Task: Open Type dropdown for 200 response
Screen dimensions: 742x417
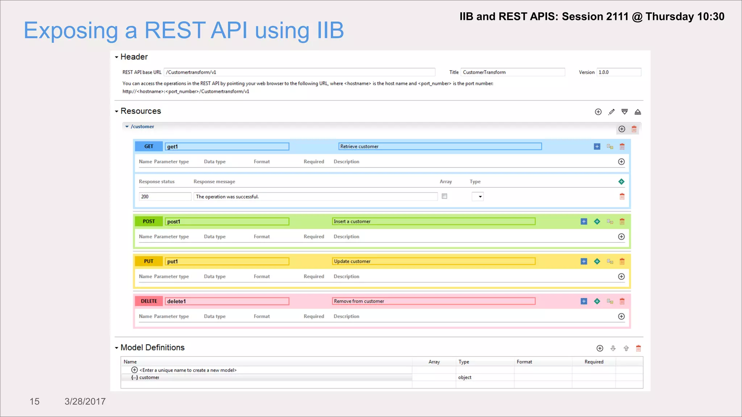Action: [x=478, y=197]
